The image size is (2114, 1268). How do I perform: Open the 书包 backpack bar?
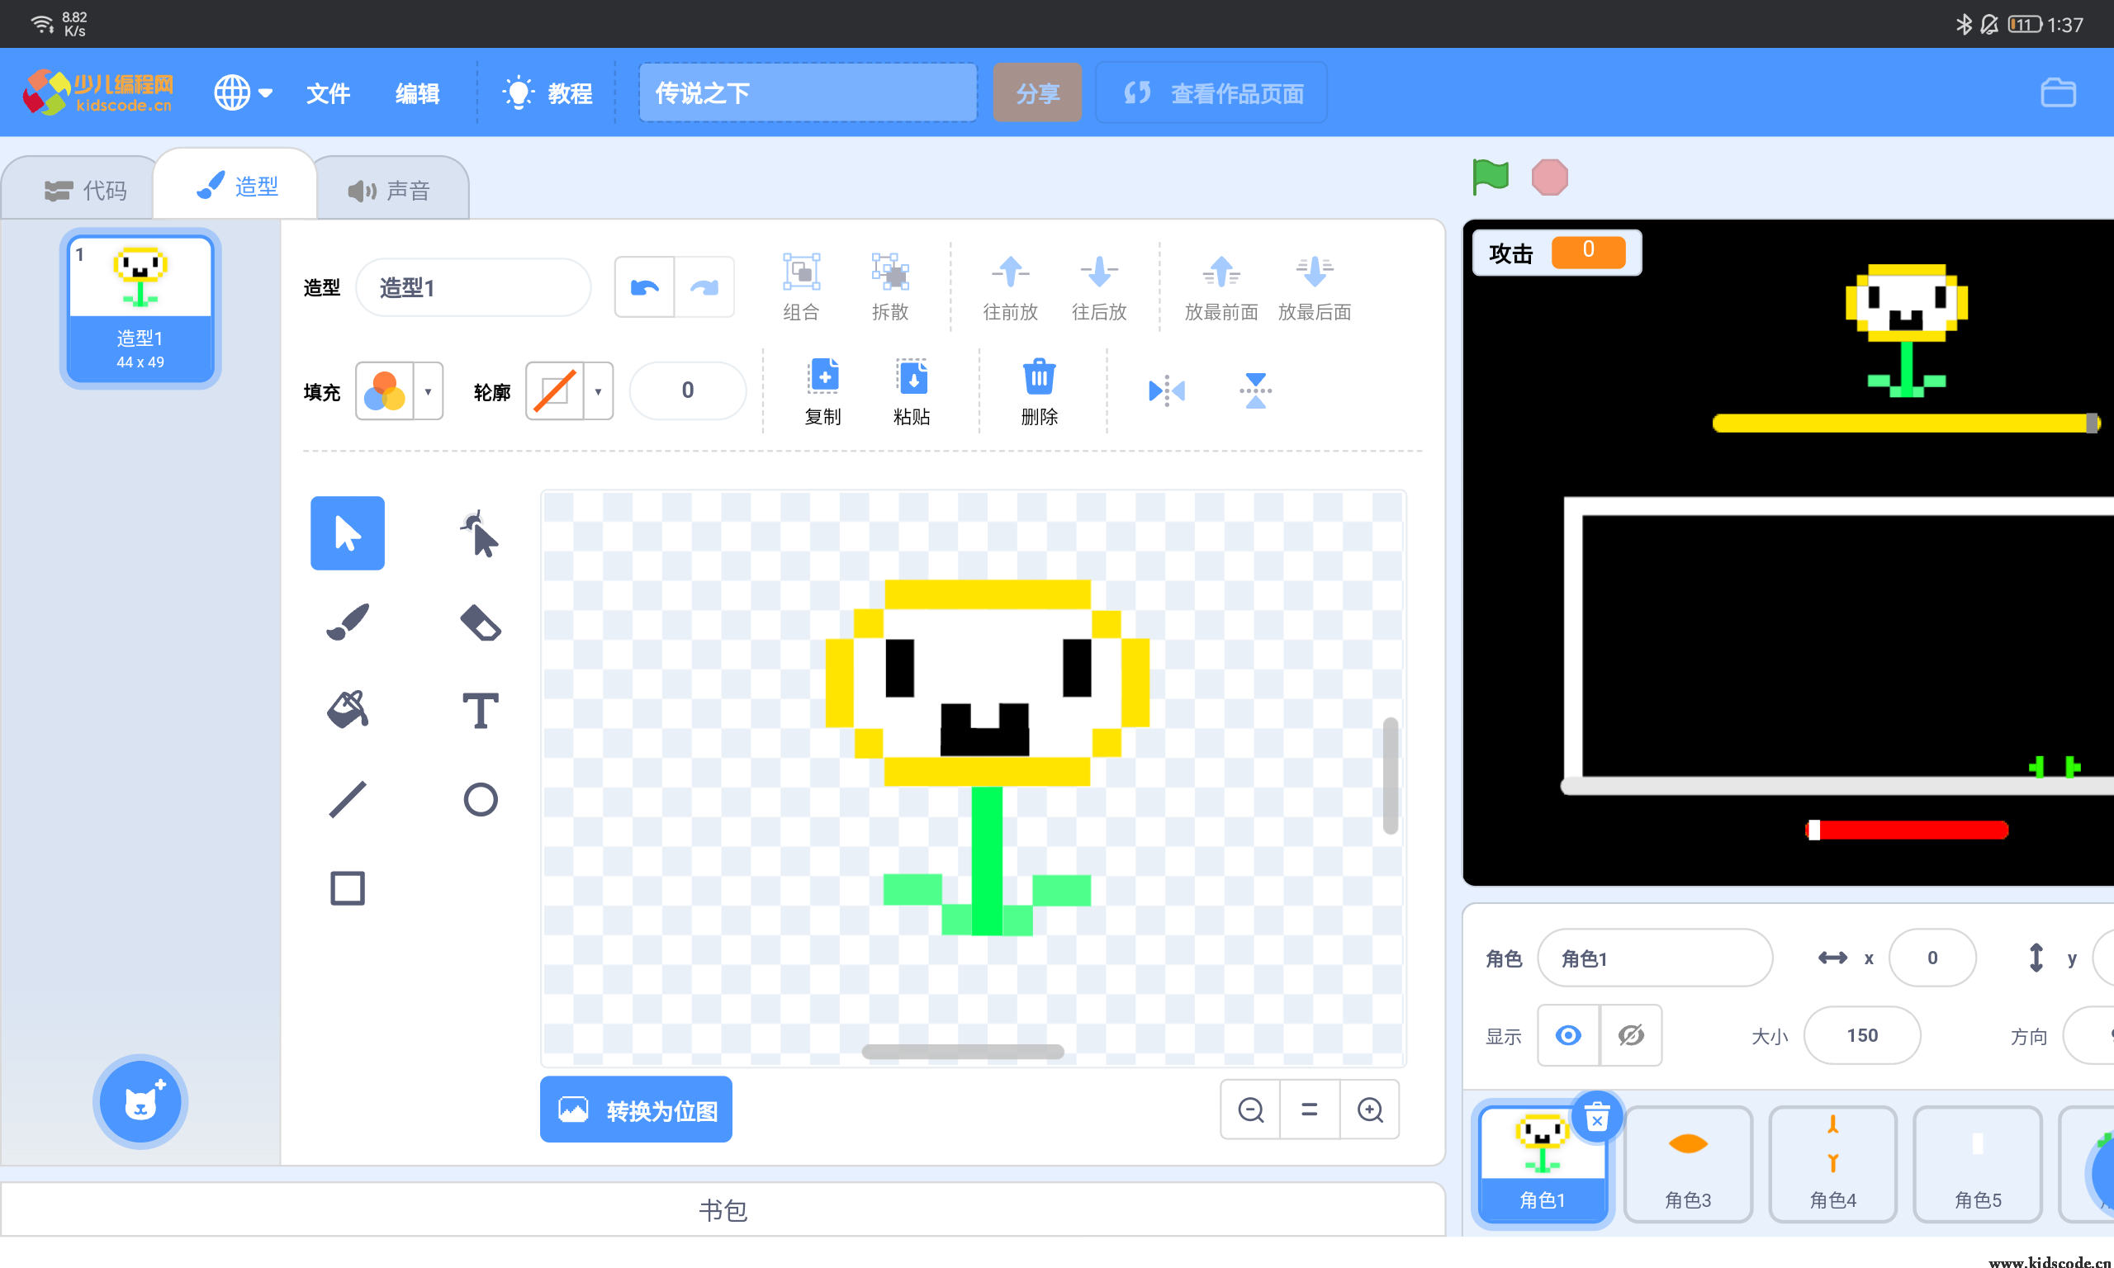point(723,1210)
